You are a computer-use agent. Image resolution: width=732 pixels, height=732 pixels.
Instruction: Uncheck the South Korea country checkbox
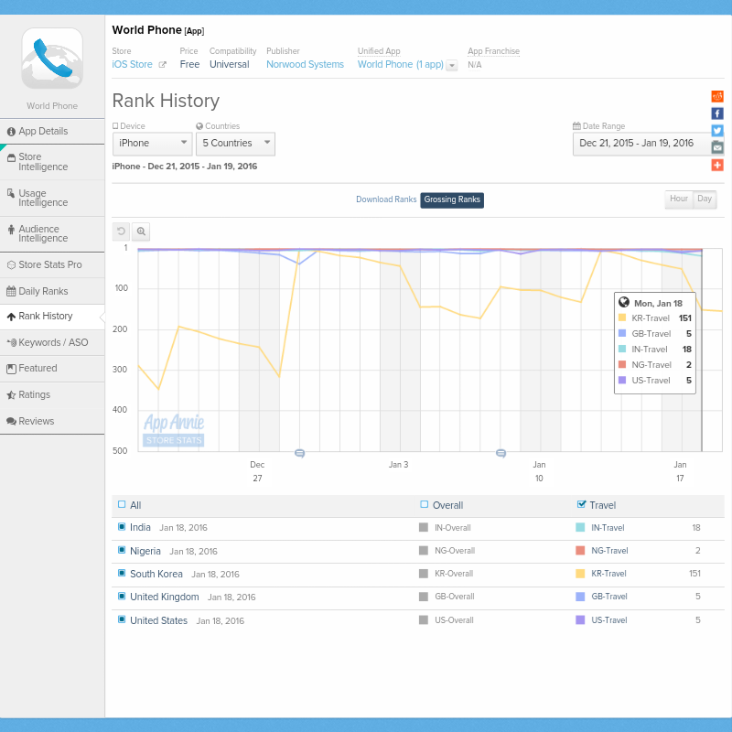coord(122,574)
